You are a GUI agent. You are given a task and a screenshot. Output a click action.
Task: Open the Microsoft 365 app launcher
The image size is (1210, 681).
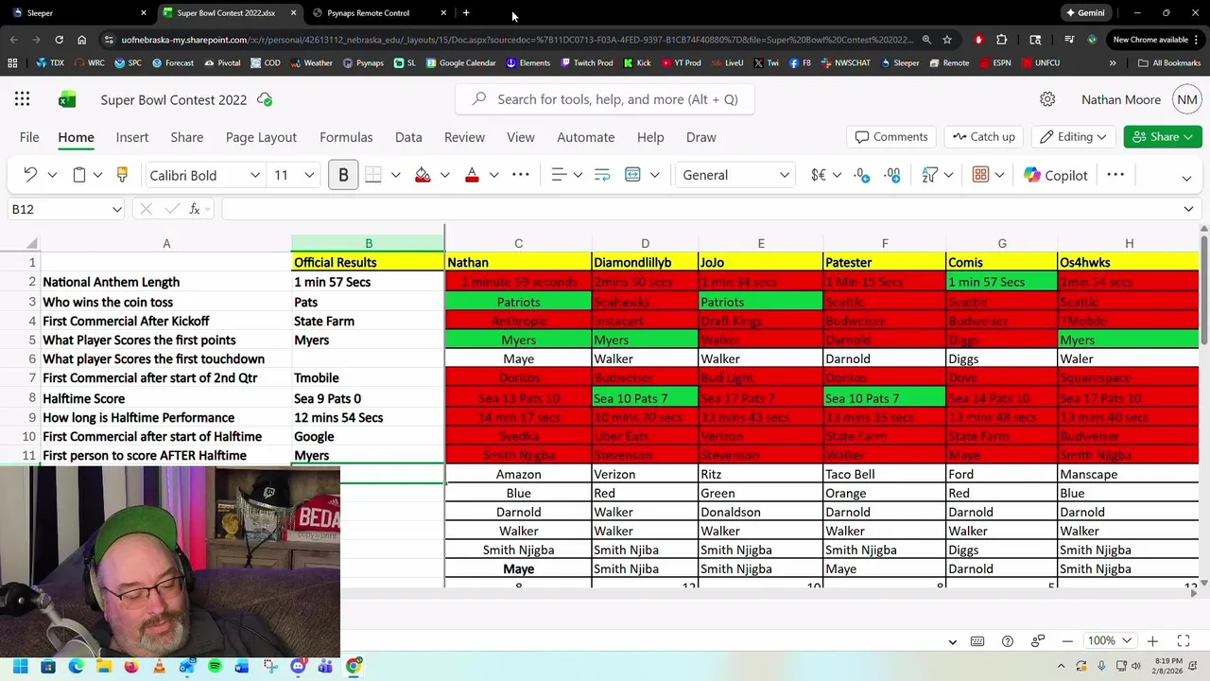click(22, 99)
